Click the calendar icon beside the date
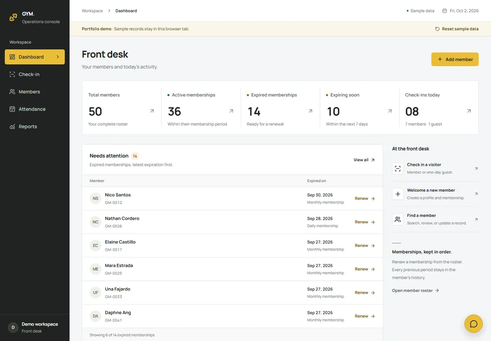Image resolution: width=491 pixels, height=341 pixels. tap(444, 11)
